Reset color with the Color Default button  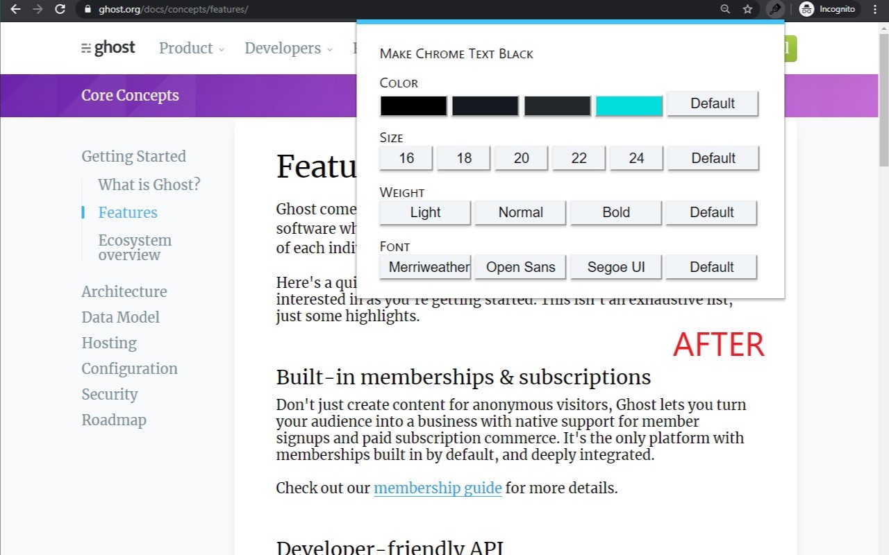(x=713, y=103)
